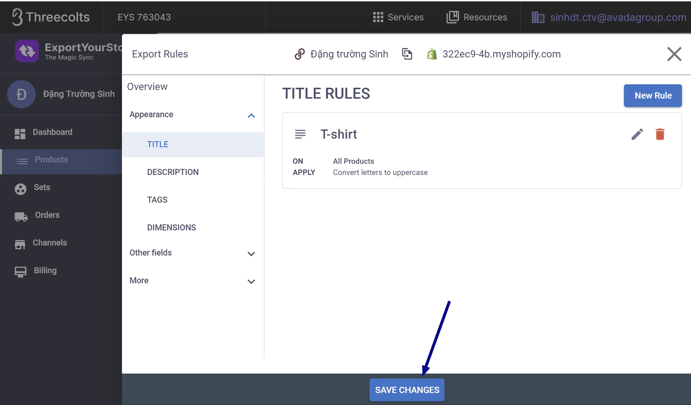Screen dimensions: 691x405
Task: Click the EYS 763043 account label
Action: [144, 17]
